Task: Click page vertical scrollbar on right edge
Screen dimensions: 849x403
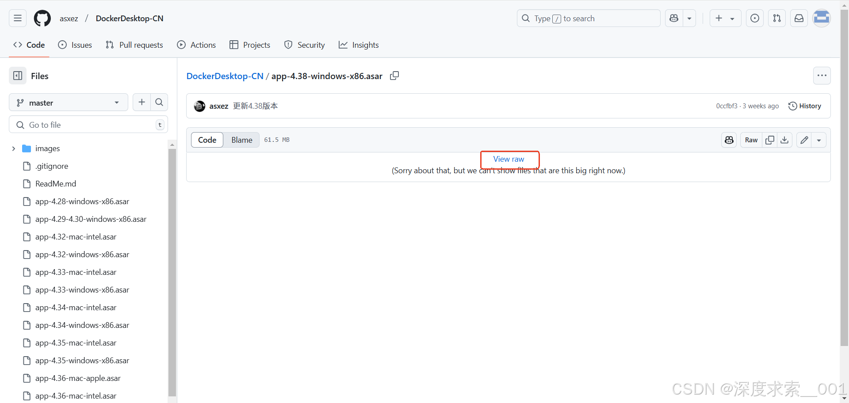Action: pos(844,177)
